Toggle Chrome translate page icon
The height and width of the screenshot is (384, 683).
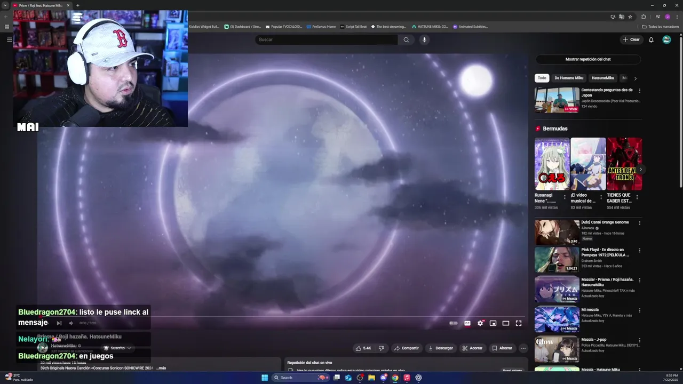[x=622, y=17]
